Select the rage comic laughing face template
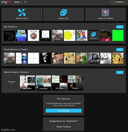The height and width of the screenshot is (132, 128). click(x=106, y=58)
